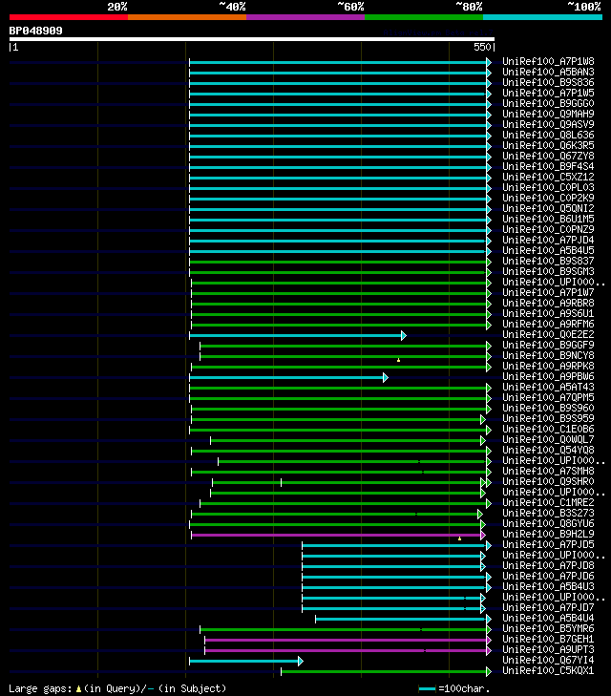This screenshot has height=696, width=611.
Task: Click the purple ~60% identity legend segment
Action: (x=305, y=17)
